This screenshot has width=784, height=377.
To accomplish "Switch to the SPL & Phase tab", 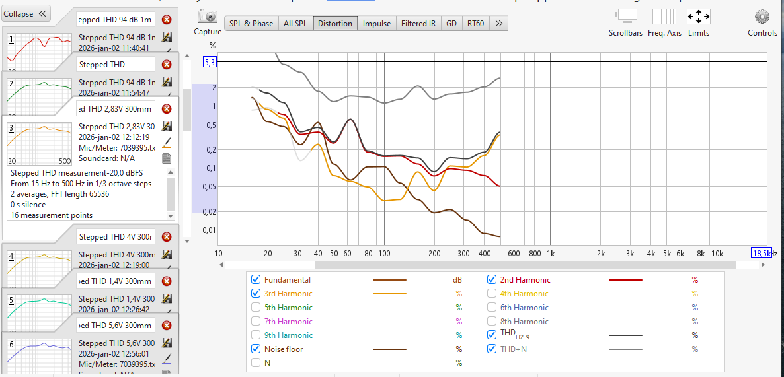I will (251, 24).
